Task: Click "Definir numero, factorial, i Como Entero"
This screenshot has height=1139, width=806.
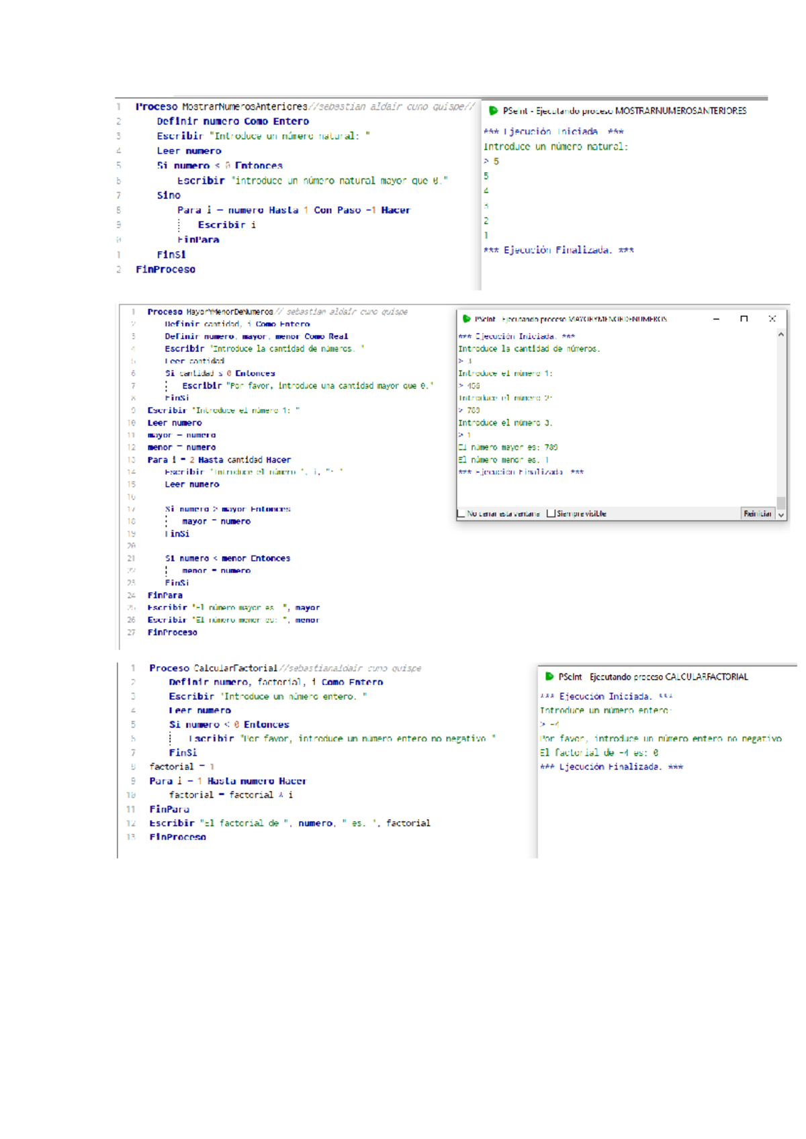Action: [276, 682]
